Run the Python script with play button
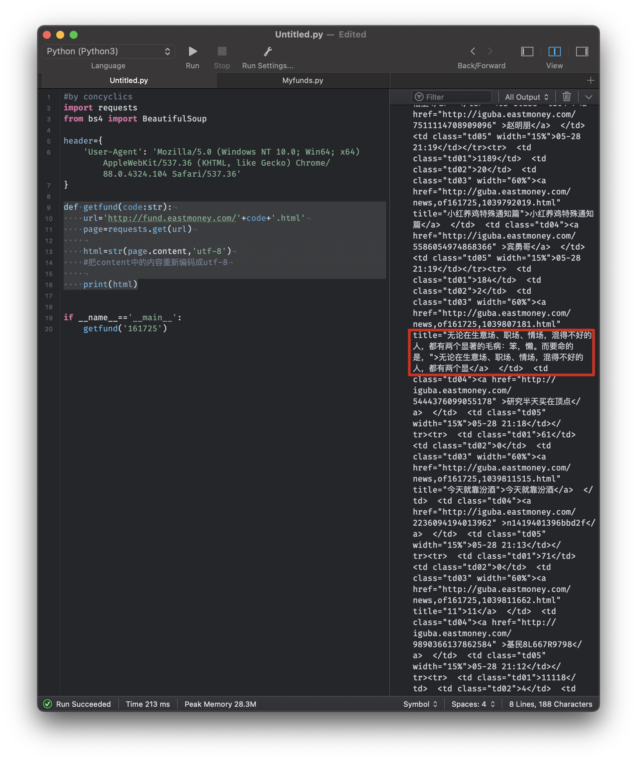This screenshot has width=637, height=761. click(x=193, y=52)
